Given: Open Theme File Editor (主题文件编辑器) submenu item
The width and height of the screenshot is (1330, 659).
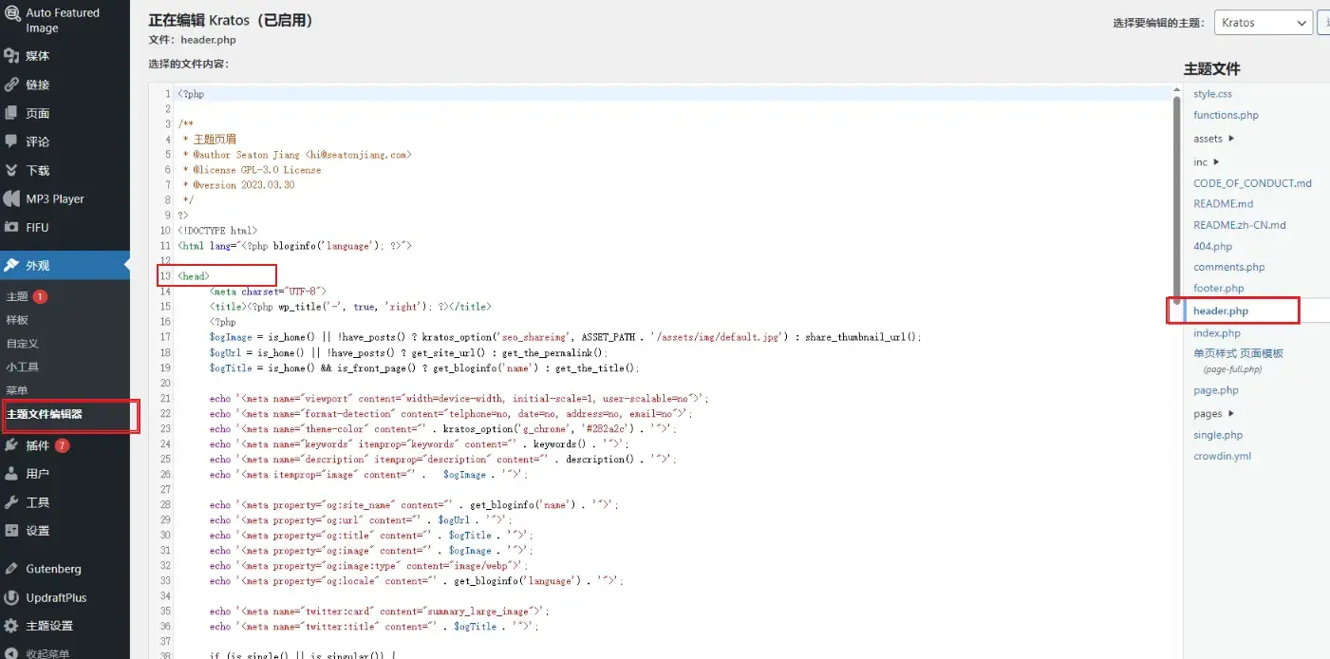Looking at the screenshot, I should pyautogui.click(x=45, y=415).
